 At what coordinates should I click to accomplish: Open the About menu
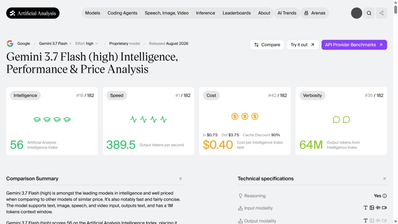[264, 13]
